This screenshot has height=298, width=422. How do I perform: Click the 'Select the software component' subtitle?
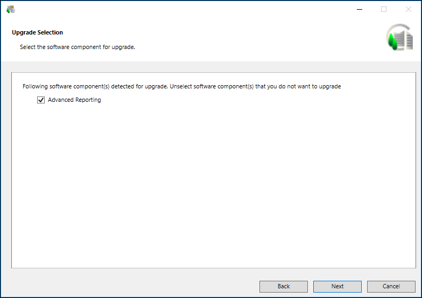click(x=77, y=47)
